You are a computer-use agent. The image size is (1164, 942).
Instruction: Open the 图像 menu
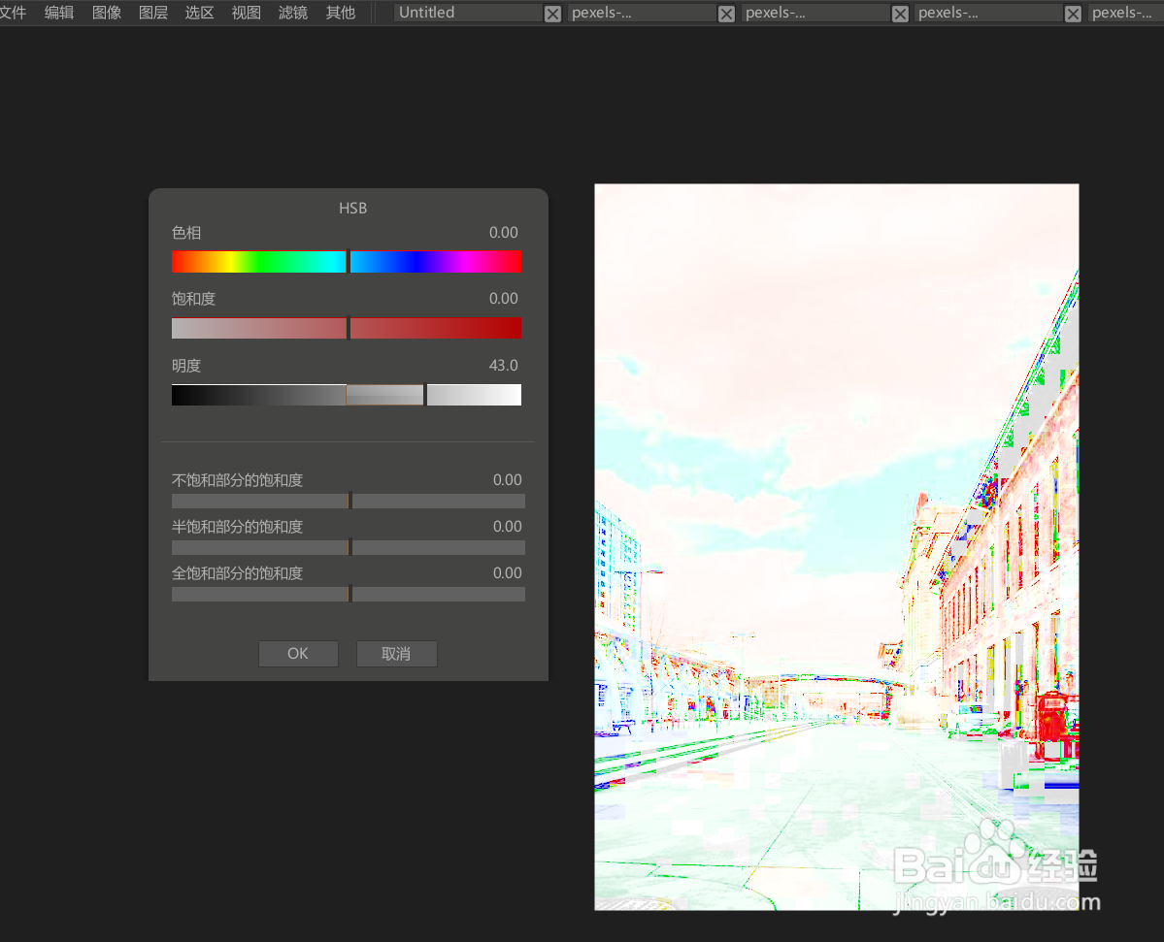click(x=106, y=13)
